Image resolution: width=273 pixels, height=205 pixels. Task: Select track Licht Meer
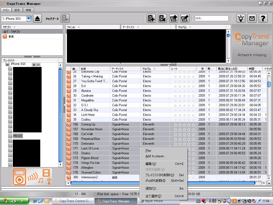[166, 115]
